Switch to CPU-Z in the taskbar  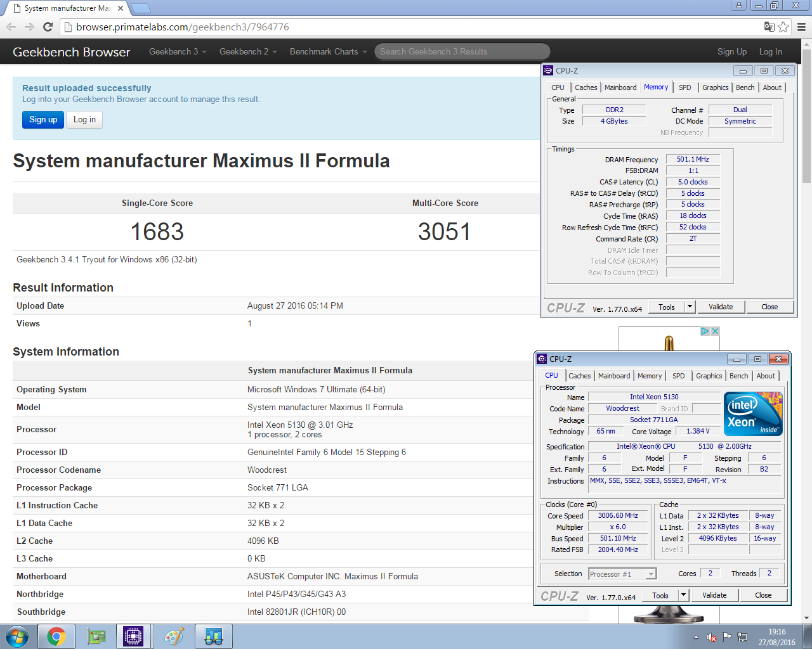134,636
